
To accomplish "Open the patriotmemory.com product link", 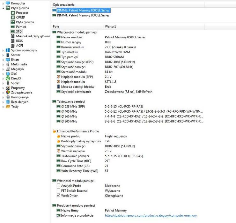I will coord(151,215).
